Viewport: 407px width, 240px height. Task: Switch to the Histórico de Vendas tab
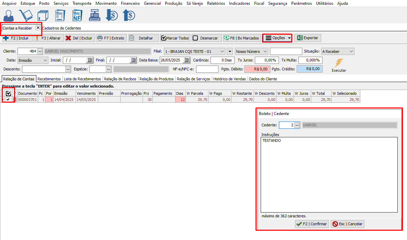(229, 79)
